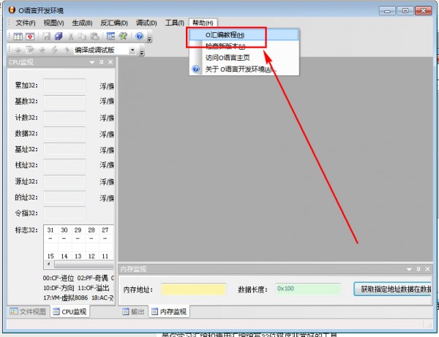
Task: Click the arrow-over-box debug step icon
Action: [30, 50]
